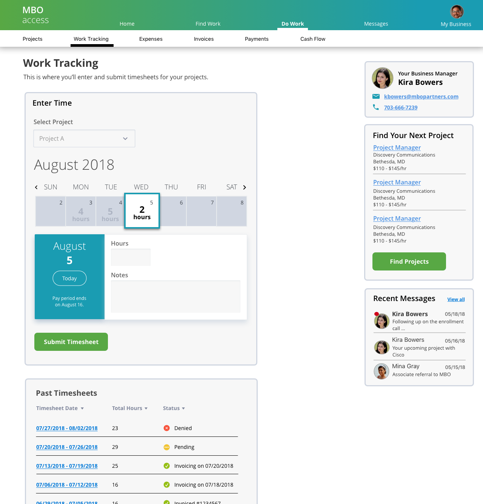
Task: Click the phone icon by 703-666-7239
Action: (376, 107)
